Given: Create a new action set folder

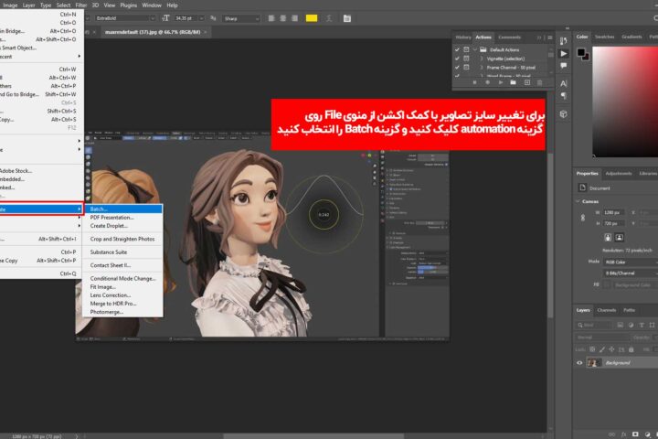Looking at the screenshot, I should point(514,82).
